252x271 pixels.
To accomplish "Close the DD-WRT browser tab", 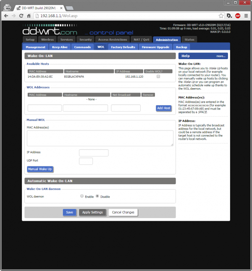I will coord(60,7).
